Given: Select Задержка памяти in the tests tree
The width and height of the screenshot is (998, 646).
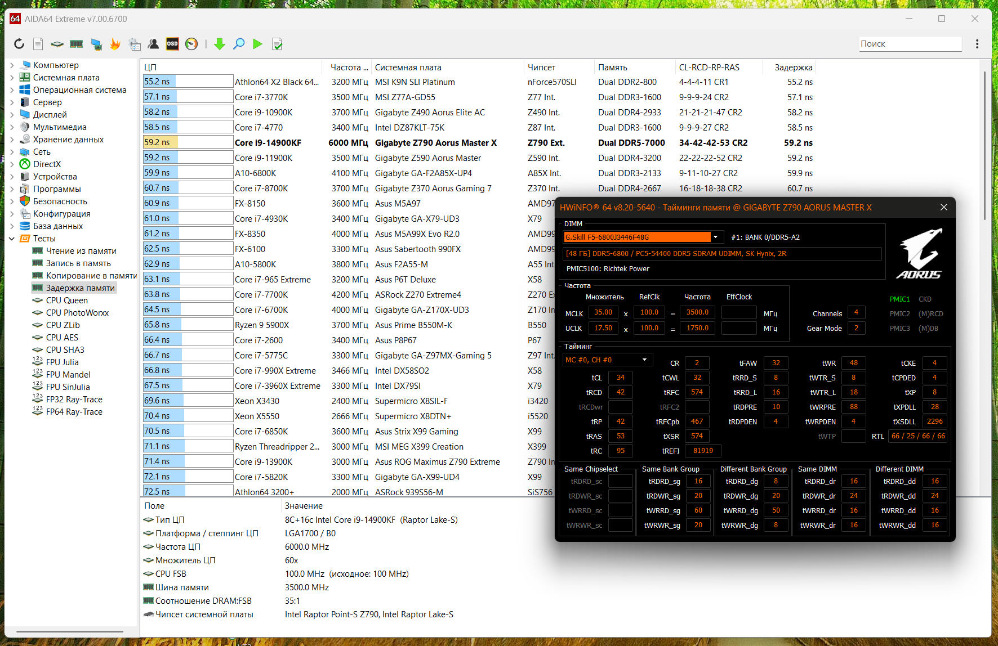Looking at the screenshot, I should click(x=81, y=288).
